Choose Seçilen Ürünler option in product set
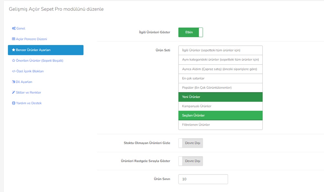Screen dimensions: 324x192 (x=220, y=115)
